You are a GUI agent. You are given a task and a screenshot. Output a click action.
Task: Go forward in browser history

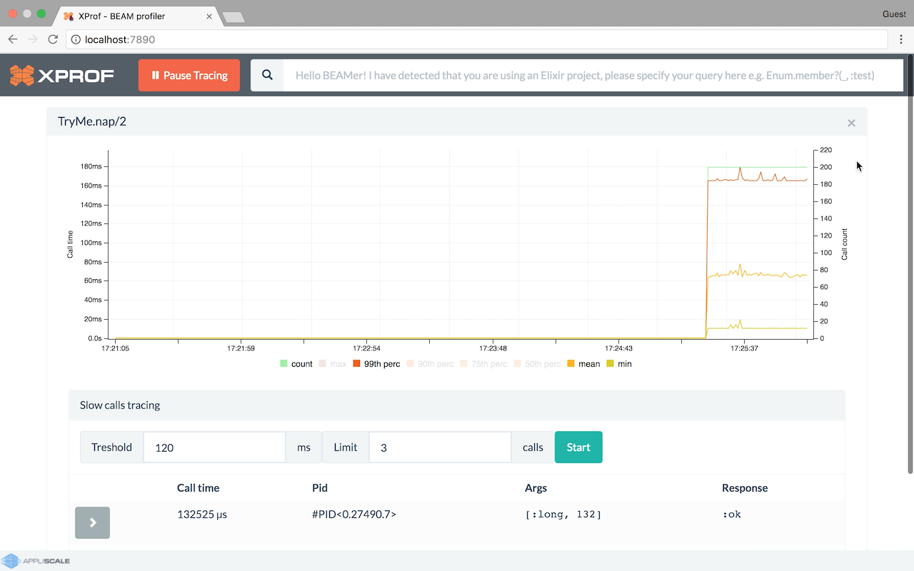[33, 39]
